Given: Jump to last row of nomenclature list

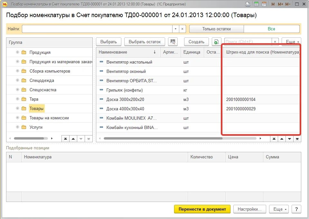Looking at the screenshot, I should tap(297, 139).
